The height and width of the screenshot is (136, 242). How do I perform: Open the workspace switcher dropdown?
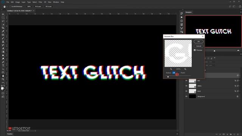click(x=234, y=6)
